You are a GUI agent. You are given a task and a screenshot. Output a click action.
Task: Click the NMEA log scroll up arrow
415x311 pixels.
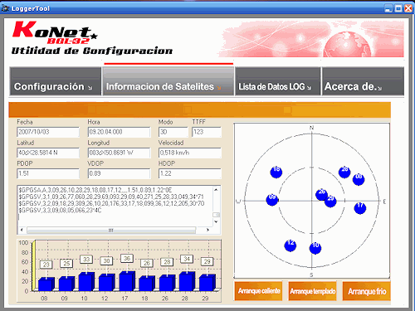pos(216,190)
